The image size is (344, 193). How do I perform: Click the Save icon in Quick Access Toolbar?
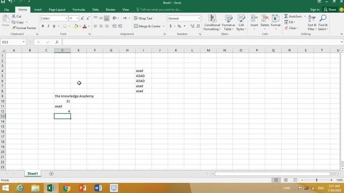[x=3, y=2]
